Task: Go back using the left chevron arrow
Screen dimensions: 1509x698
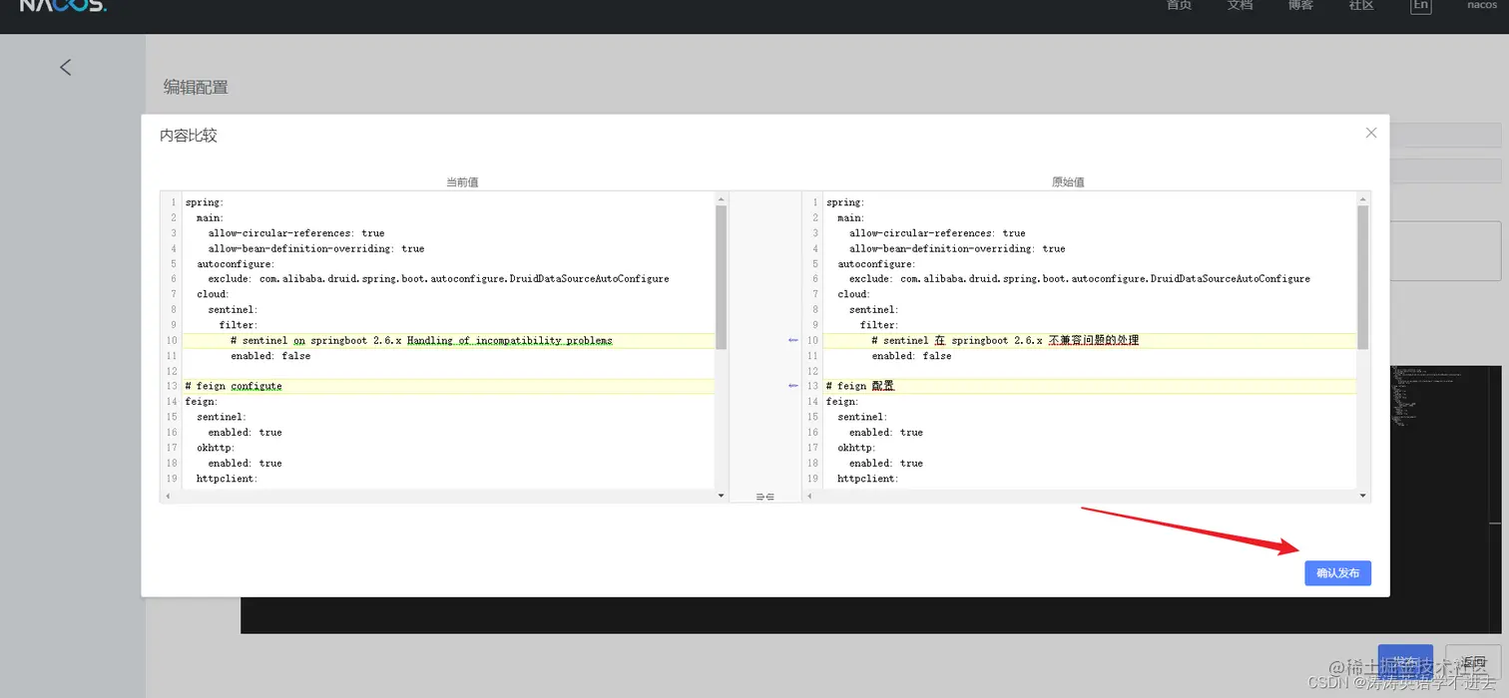Action: pyautogui.click(x=66, y=67)
